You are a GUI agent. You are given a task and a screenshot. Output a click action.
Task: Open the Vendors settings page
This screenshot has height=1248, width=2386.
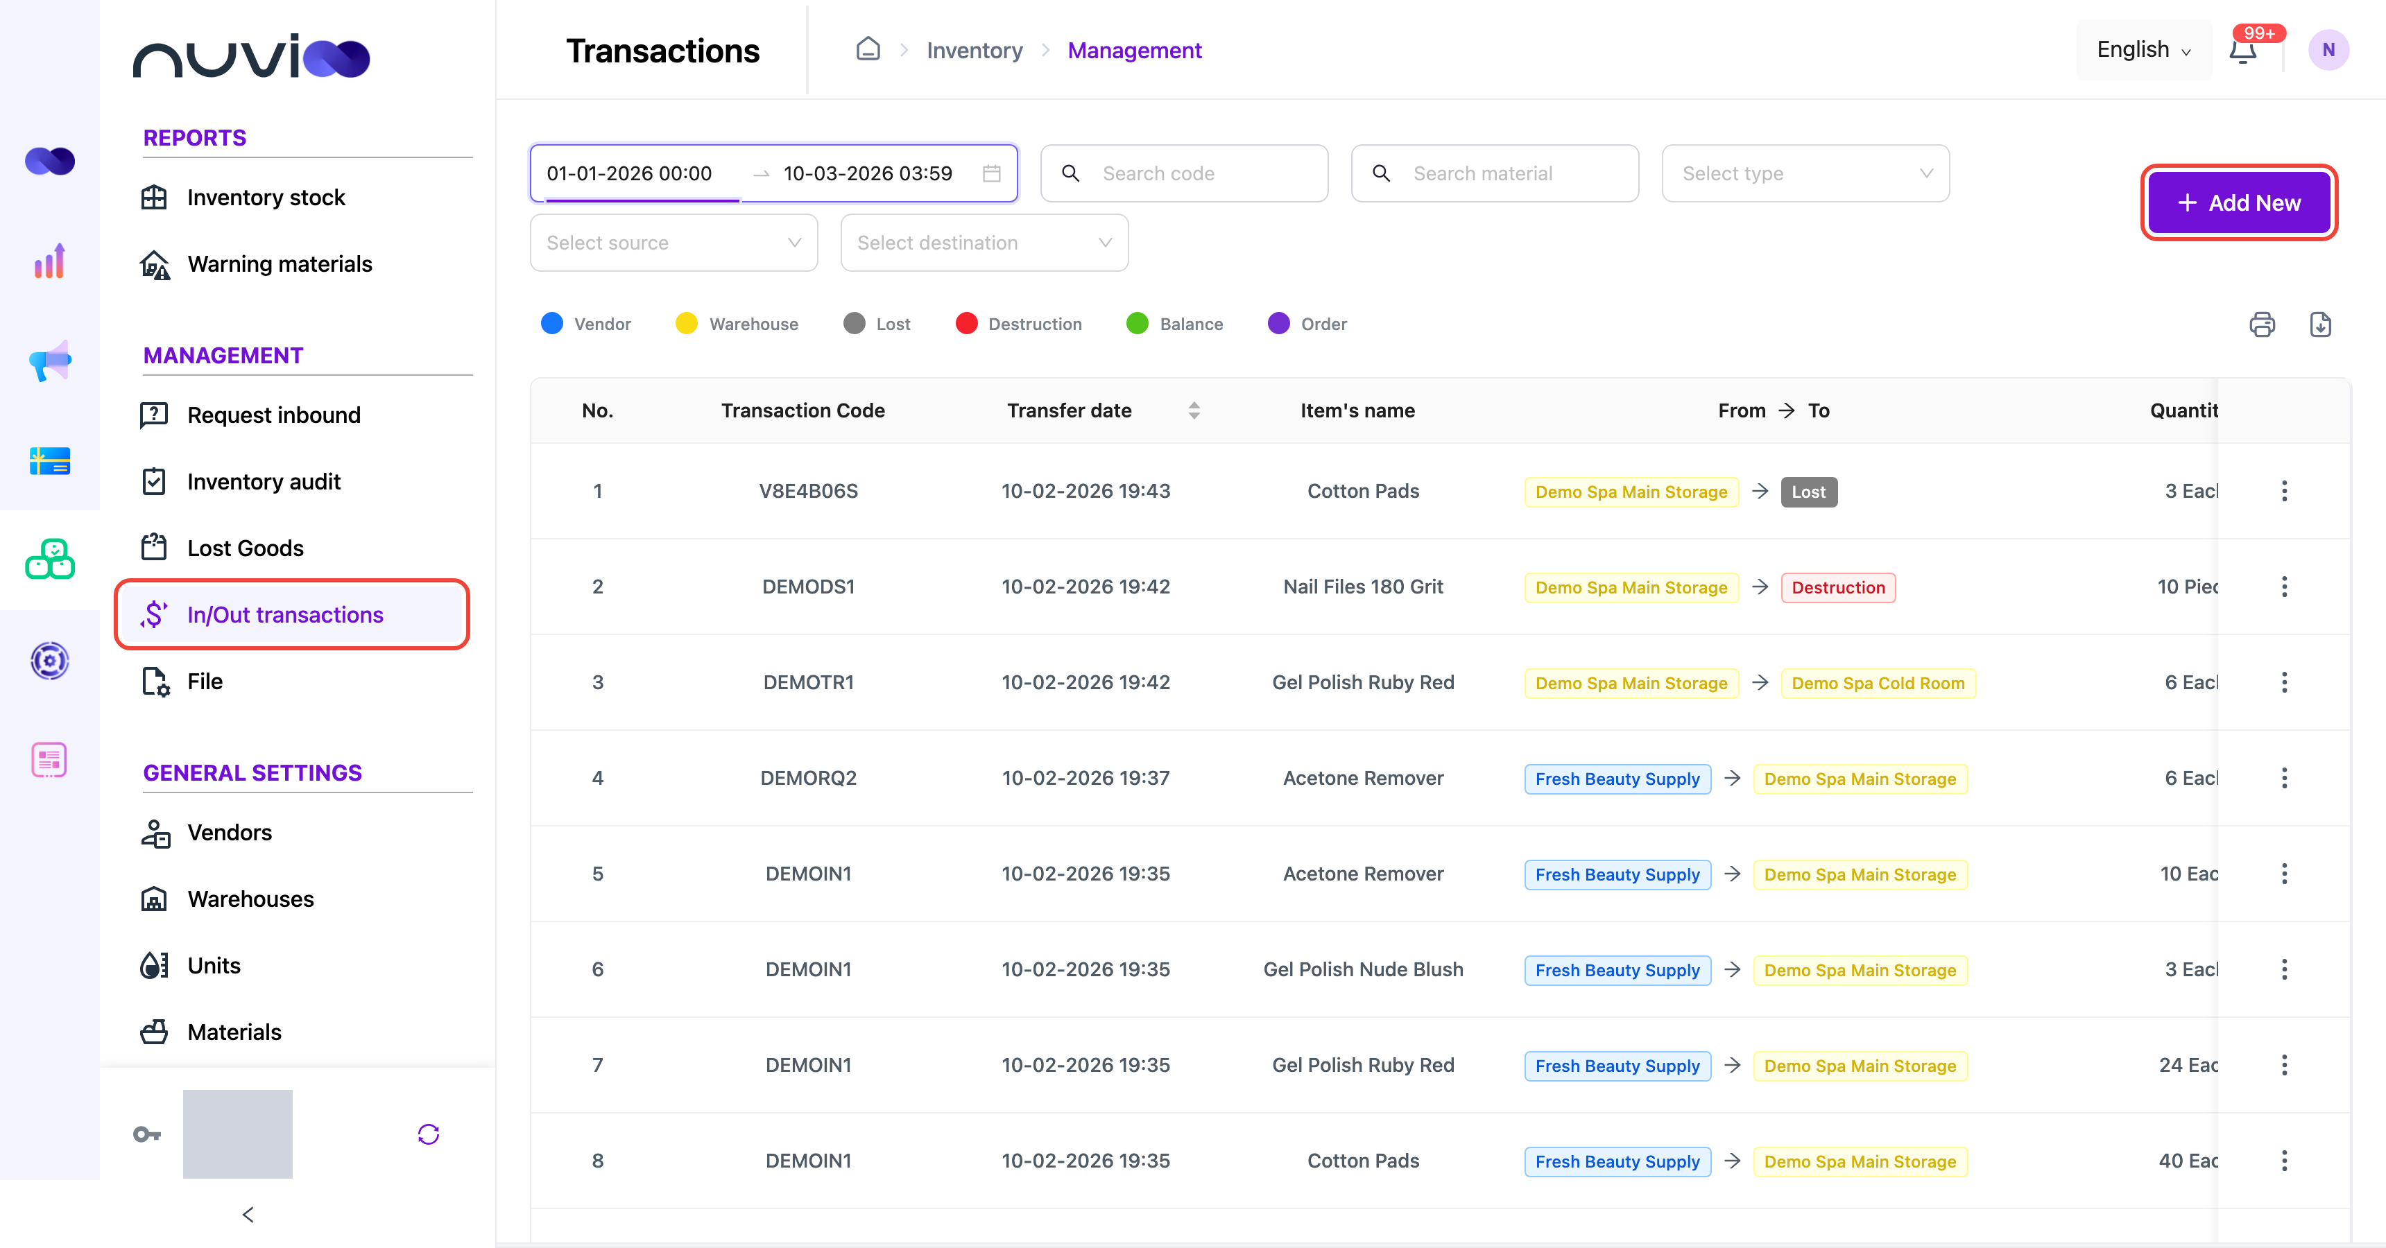coord(229,832)
